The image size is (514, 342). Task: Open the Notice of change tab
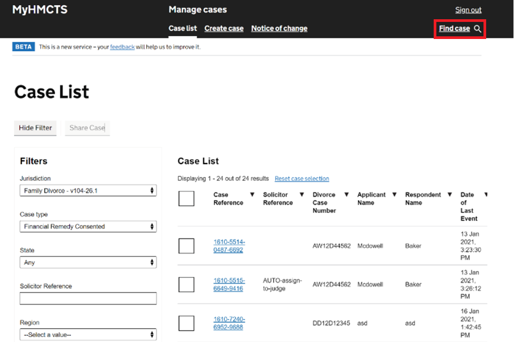[x=279, y=28]
